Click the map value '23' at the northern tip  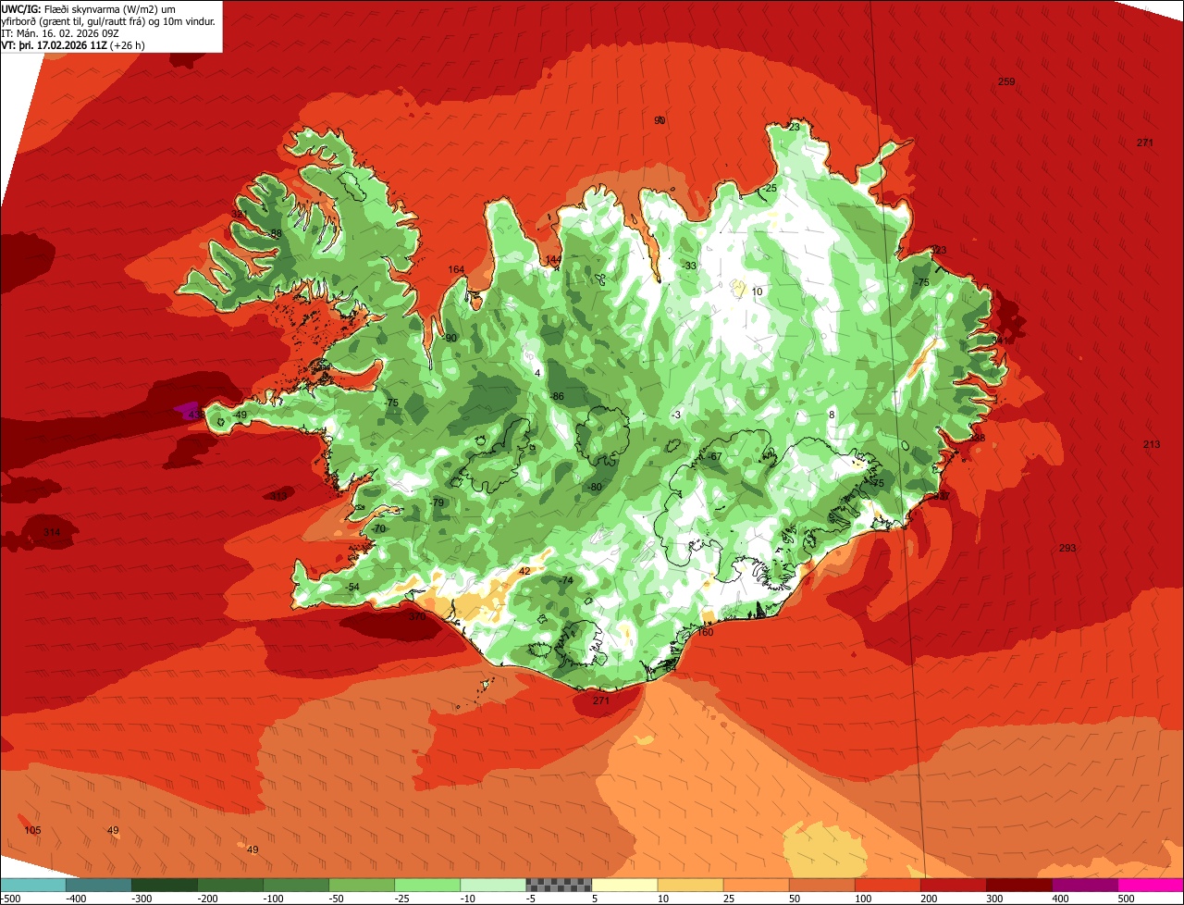[x=794, y=127]
